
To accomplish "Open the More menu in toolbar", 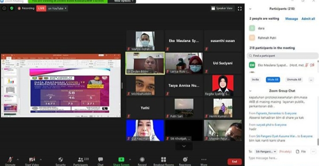I will pyautogui.click(x=204, y=159).
